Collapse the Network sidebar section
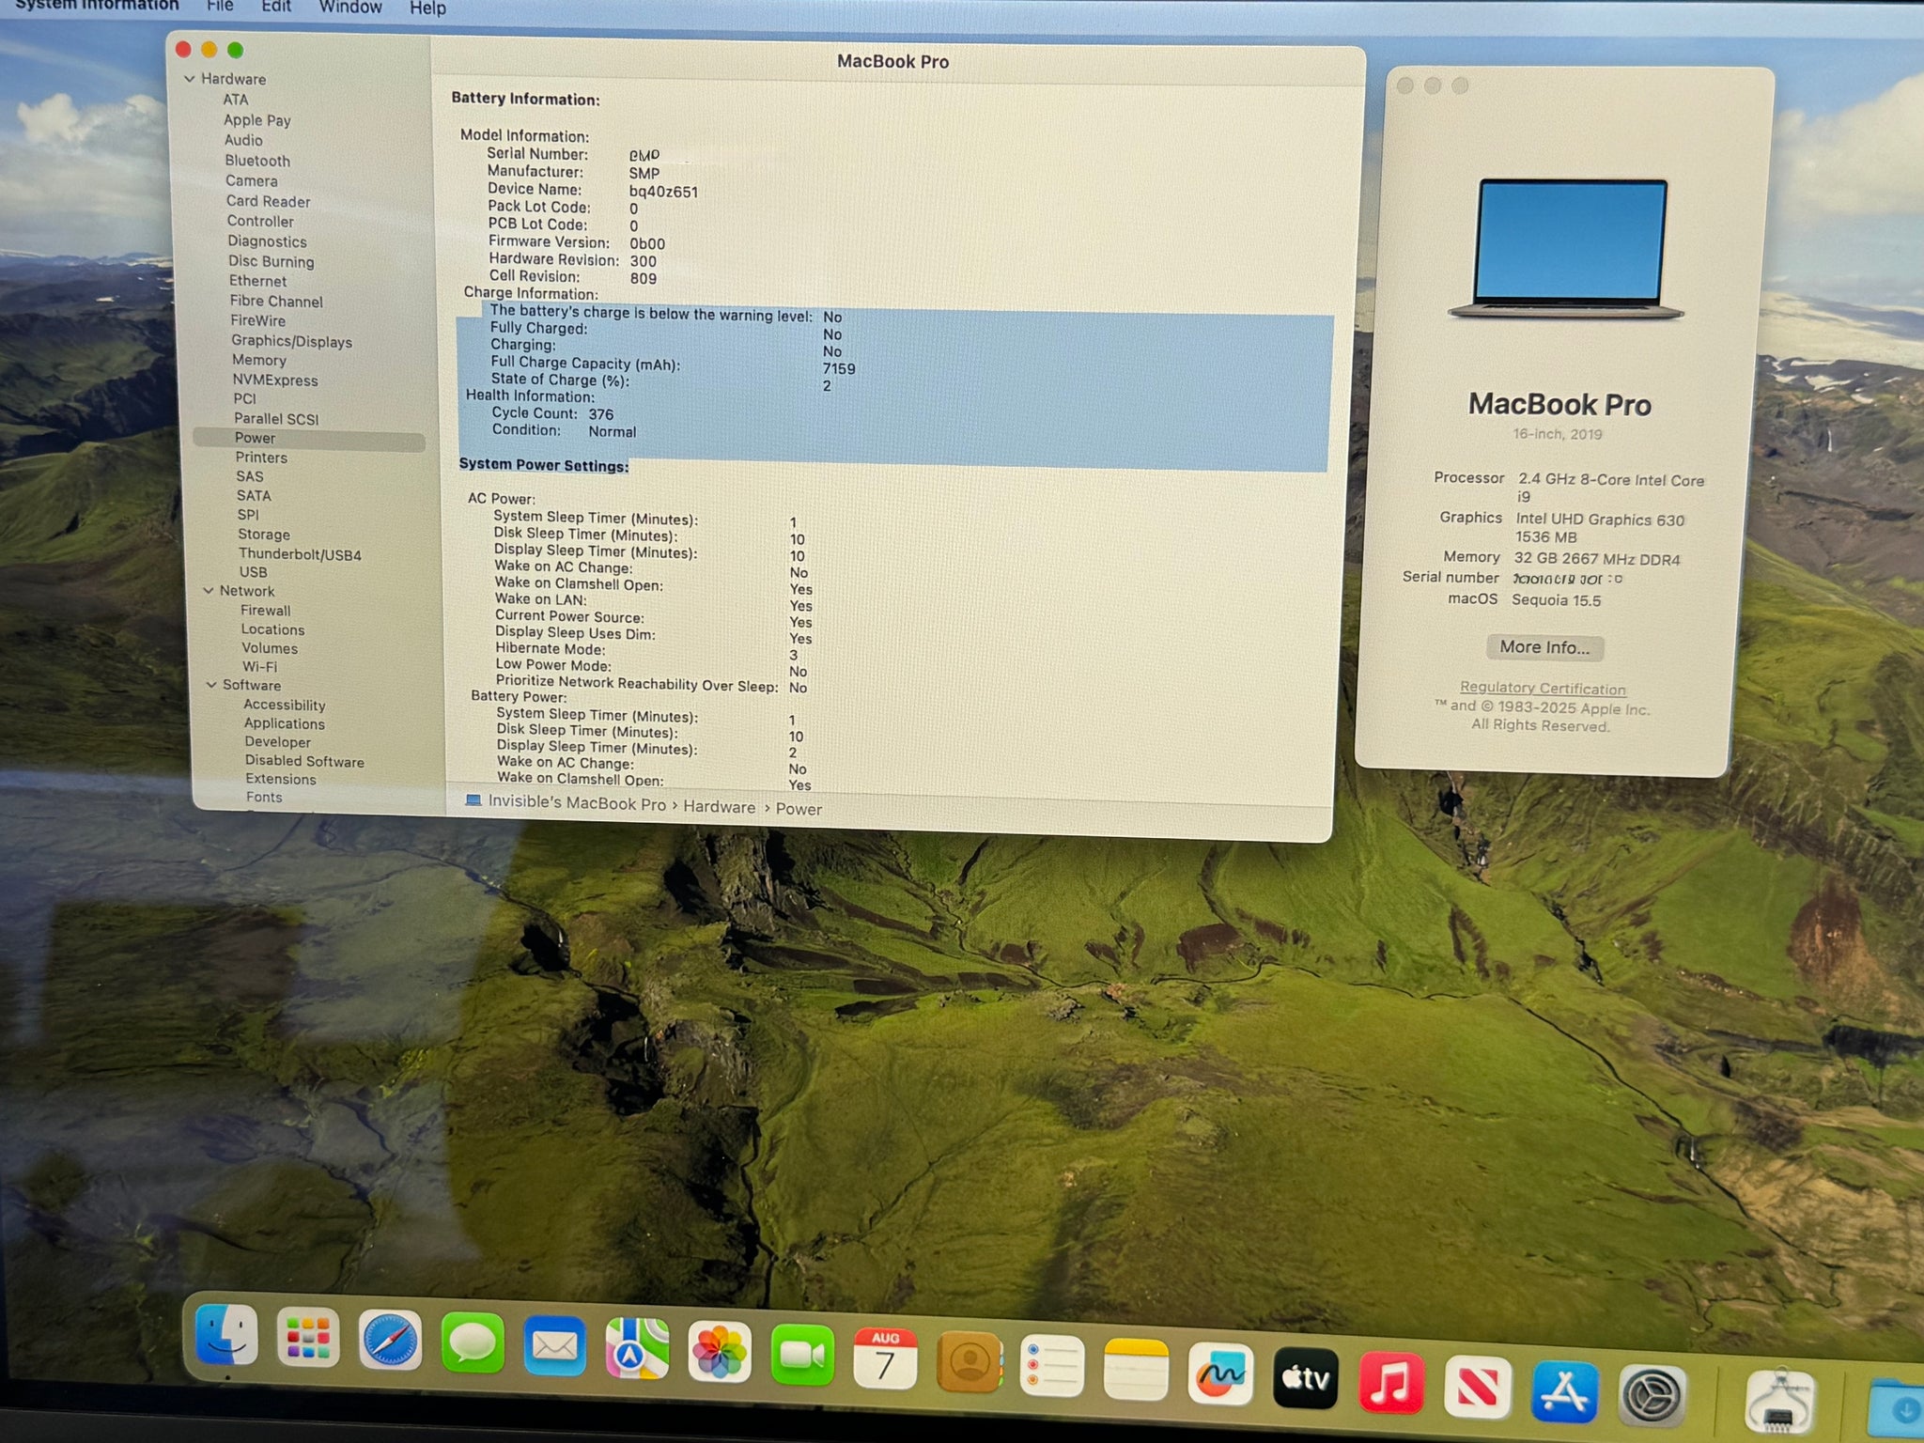The image size is (1924, 1443). [x=209, y=591]
